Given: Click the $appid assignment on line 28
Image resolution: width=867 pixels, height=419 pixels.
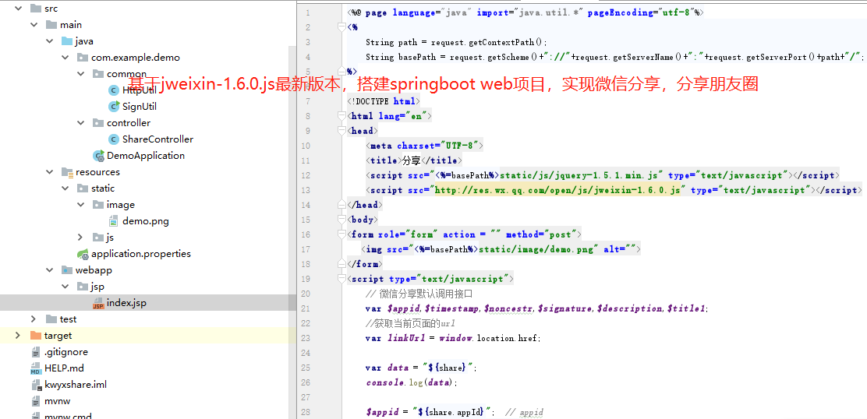Looking at the screenshot, I should 430,412.
